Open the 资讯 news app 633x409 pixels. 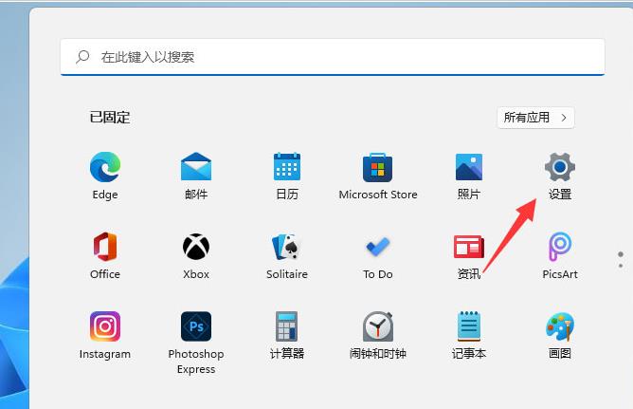point(469,255)
